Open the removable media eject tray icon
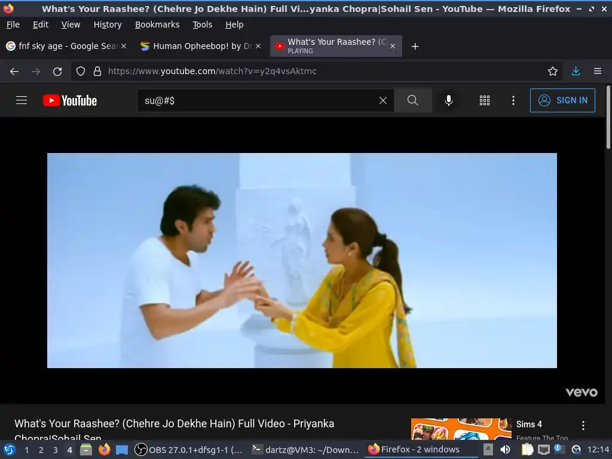 tap(488, 449)
